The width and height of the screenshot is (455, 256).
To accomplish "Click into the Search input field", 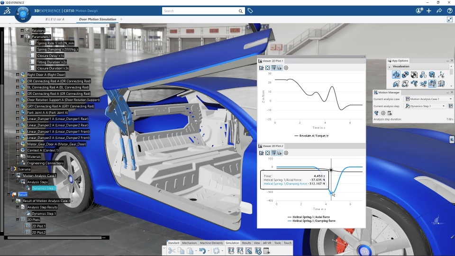I will [x=200, y=11].
